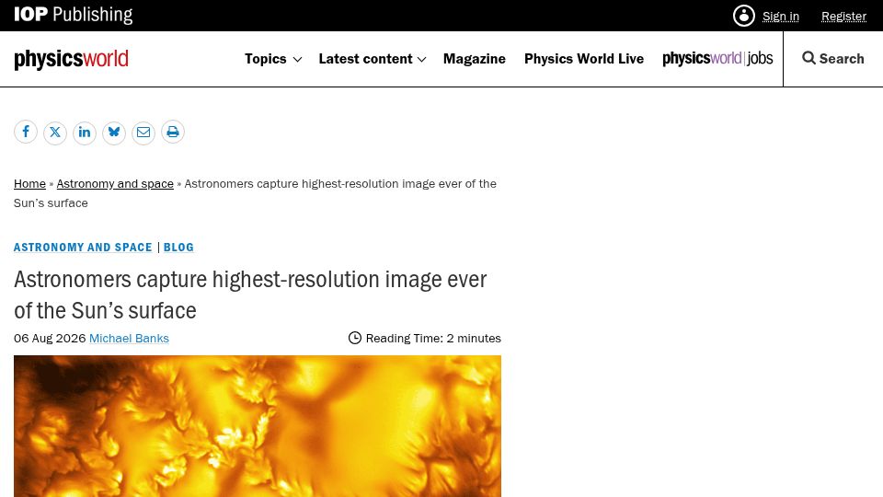
Task: Open the Magazine menu item
Action: tap(475, 59)
